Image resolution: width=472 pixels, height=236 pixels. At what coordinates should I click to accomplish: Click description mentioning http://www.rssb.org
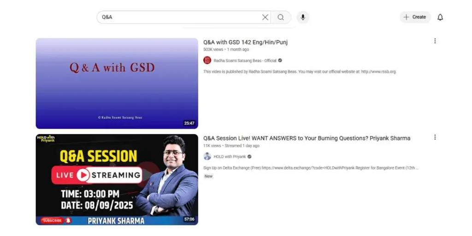[x=300, y=72]
